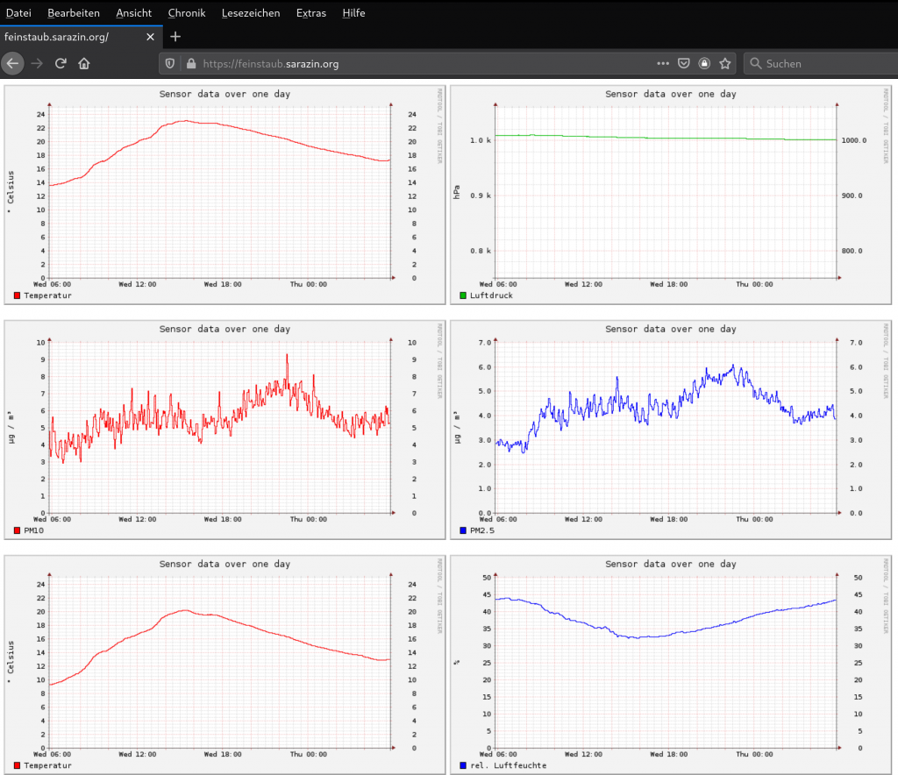Screen dimensions: 898x775
Task: Go to the browser home page
Action: pyautogui.click(x=84, y=63)
